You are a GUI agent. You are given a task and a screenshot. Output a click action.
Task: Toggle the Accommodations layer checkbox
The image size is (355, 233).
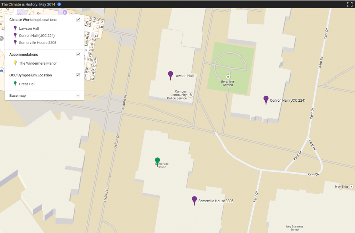coord(78,54)
